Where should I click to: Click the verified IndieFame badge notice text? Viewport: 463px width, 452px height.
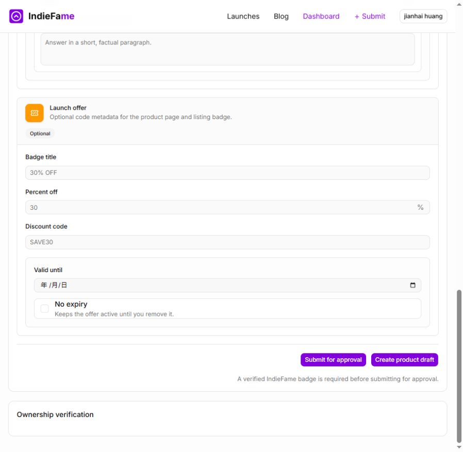[338, 379]
